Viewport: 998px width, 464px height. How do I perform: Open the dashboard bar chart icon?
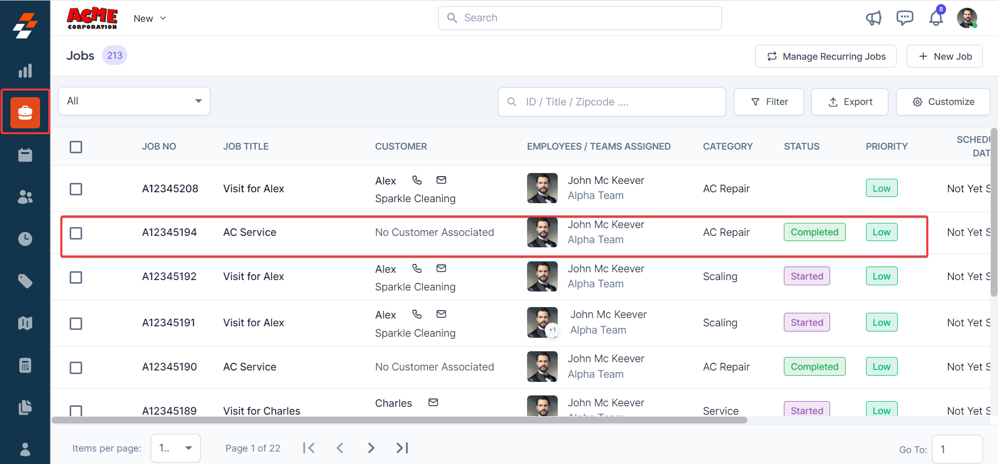tap(25, 71)
